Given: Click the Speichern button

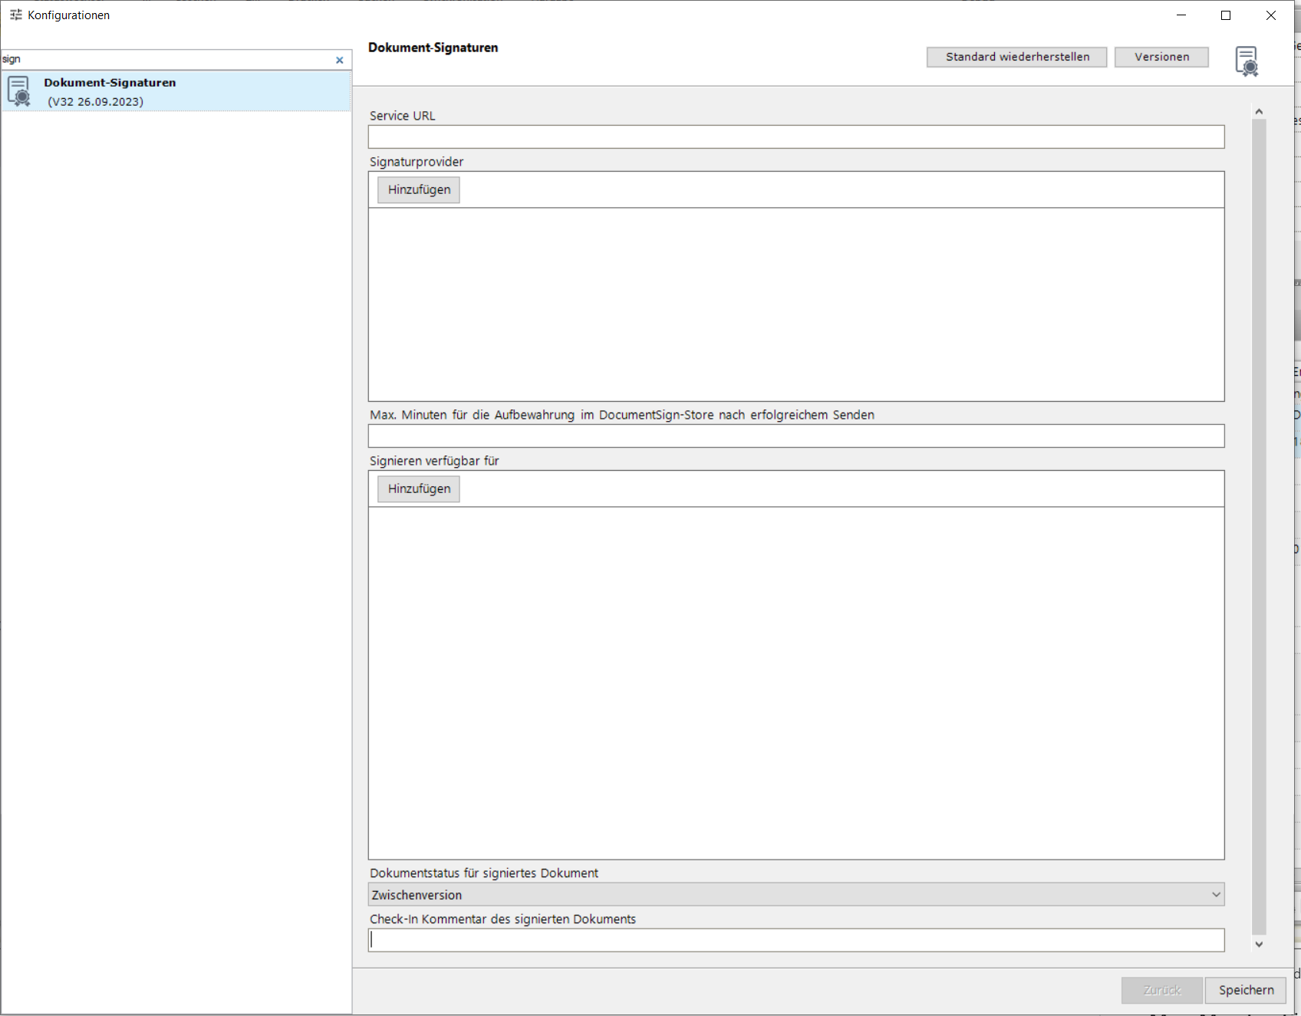Looking at the screenshot, I should [x=1246, y=990].
